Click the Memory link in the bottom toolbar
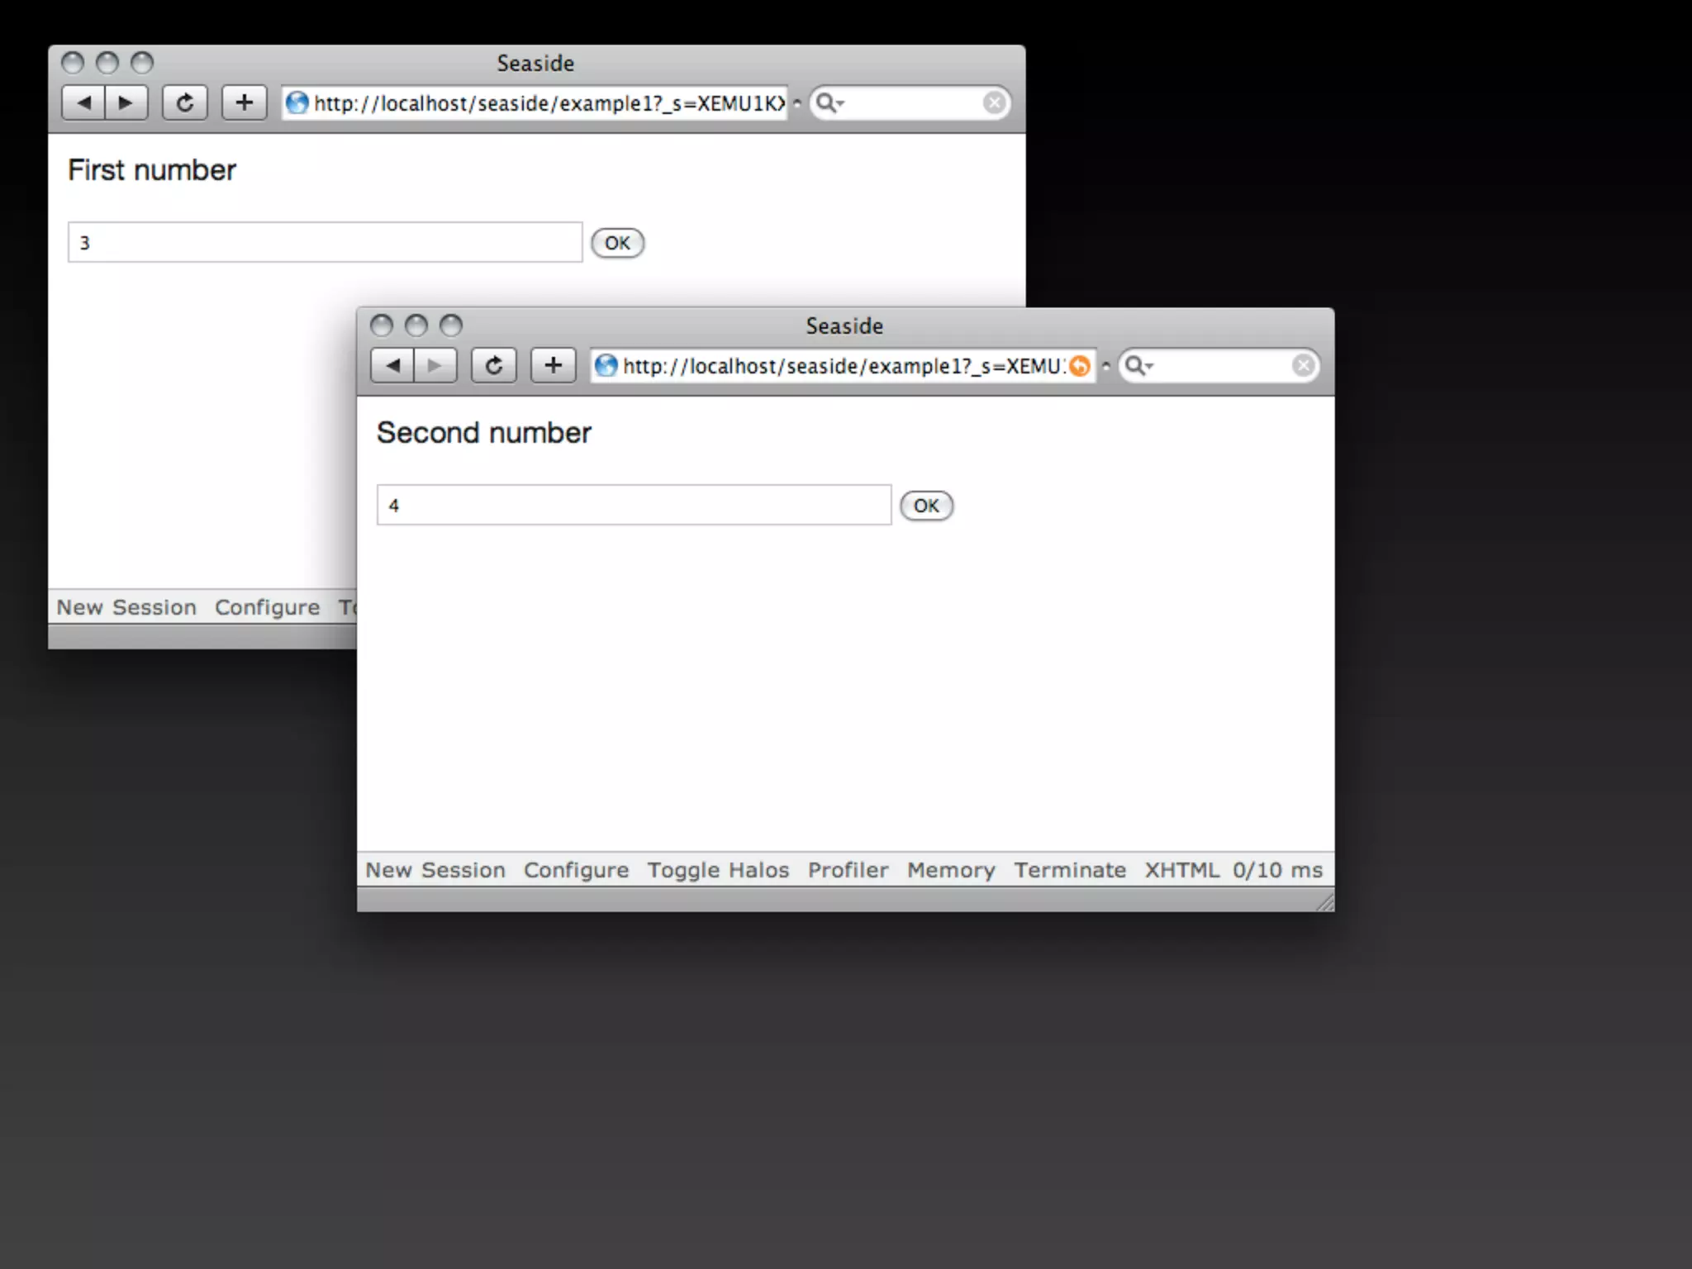This screenshot has width=1692, height=1269. [x=951, y=870]
